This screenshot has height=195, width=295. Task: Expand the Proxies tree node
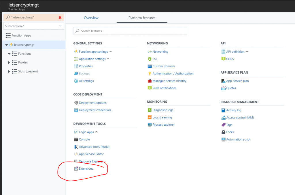[x=9, y=62]
